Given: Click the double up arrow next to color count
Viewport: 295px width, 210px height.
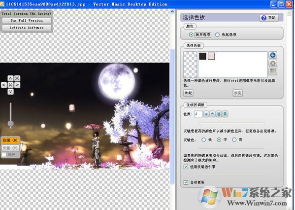Looking at the screenshot, I should pyautogui.click(x=225, y=114).
